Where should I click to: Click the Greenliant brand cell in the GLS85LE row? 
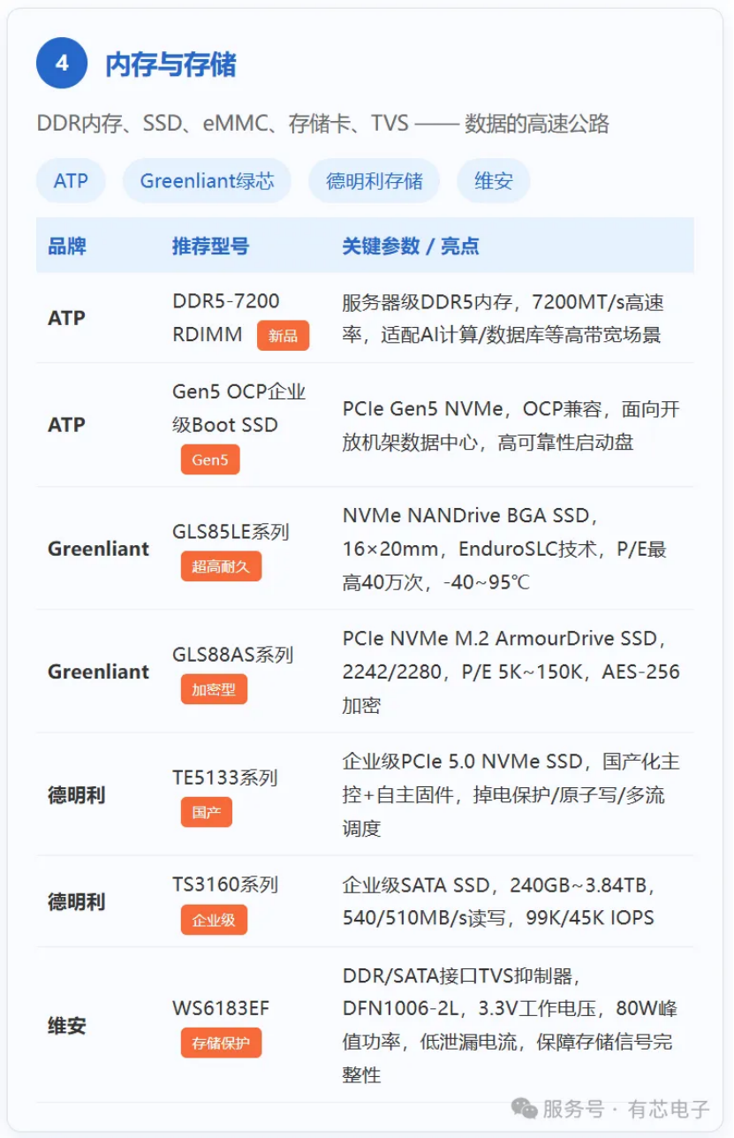click(x=99, y=549)
